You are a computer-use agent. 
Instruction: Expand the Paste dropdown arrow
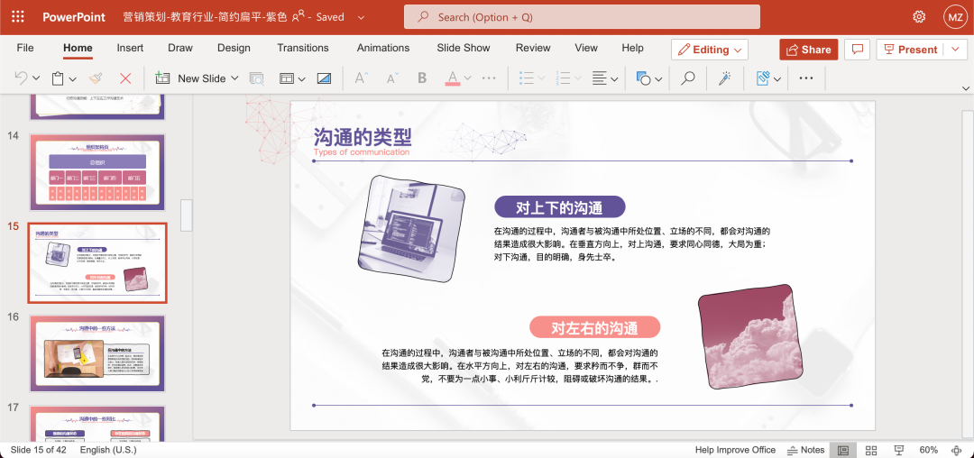(73, 78)
